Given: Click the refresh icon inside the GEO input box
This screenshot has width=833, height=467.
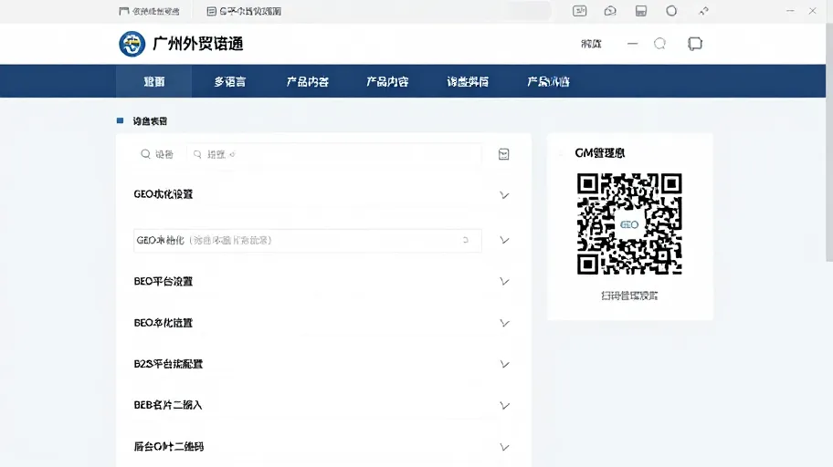Looking at the screenshot, I should [466, 240].
